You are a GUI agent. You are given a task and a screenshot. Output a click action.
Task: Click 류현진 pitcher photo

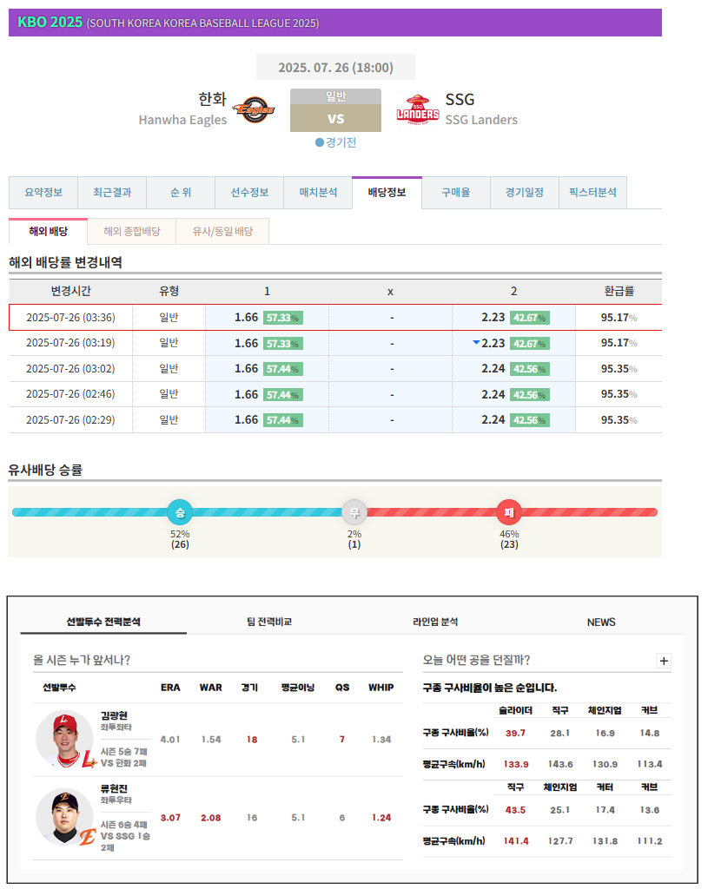64,817
